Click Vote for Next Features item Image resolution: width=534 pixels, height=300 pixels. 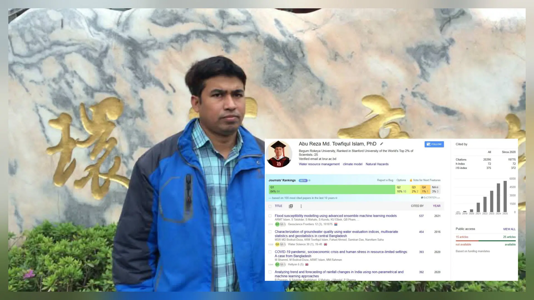pyautogui.click(x=426, y=180)
